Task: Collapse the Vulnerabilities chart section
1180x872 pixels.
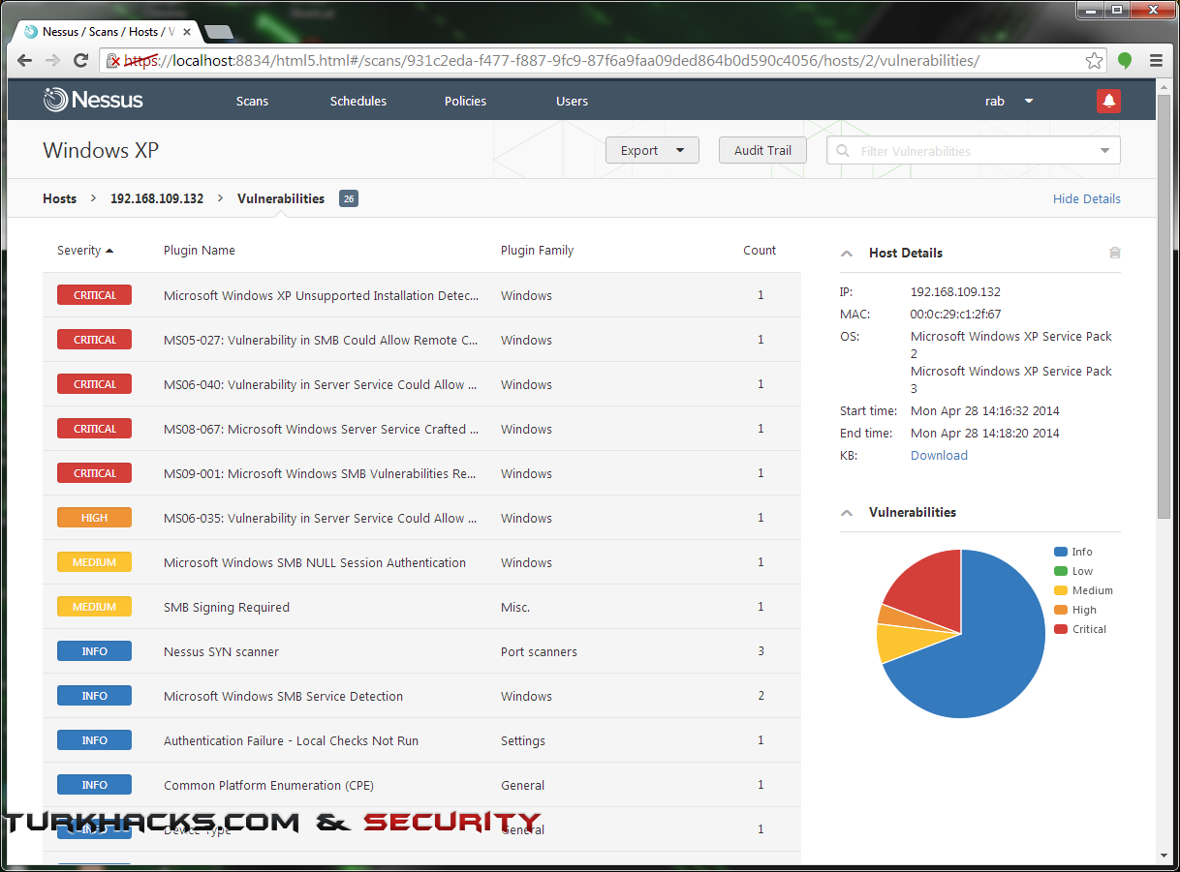Action: (847, 513)
